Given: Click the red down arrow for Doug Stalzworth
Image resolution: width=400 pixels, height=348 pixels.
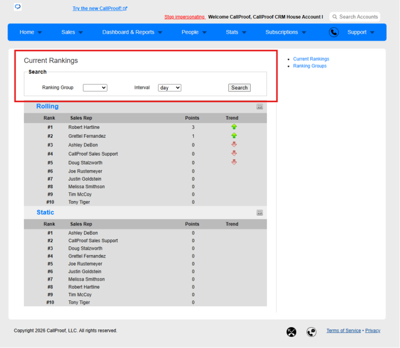Looking at the screenshot, I should tap(234, 163).
